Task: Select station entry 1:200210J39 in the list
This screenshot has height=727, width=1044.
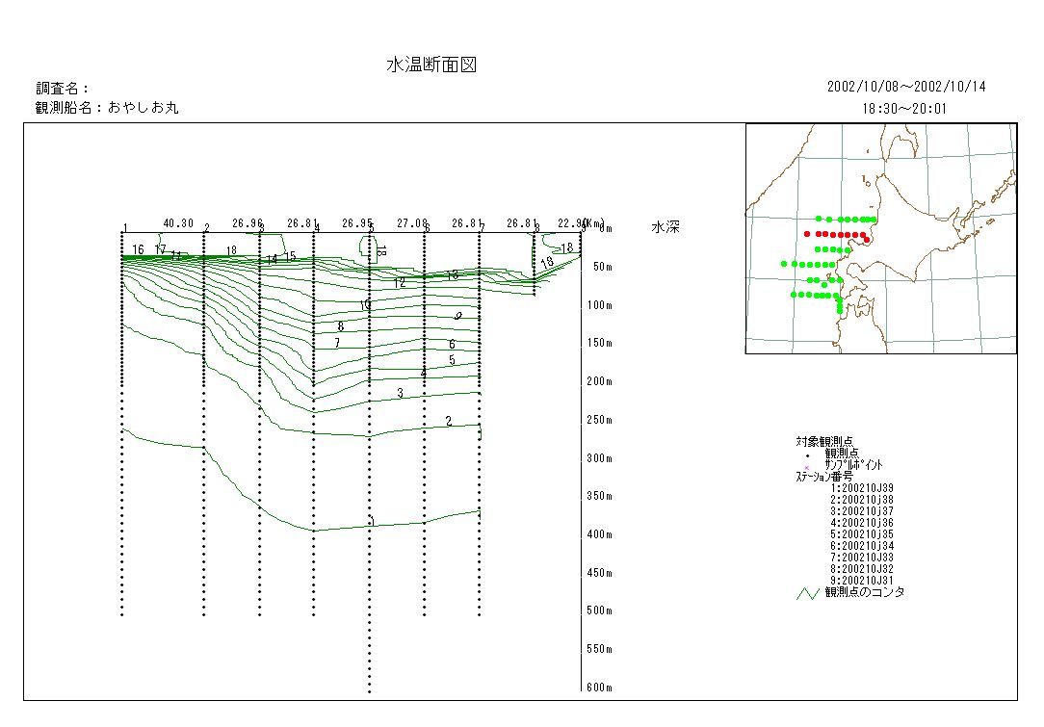Action: click(861, 488)
